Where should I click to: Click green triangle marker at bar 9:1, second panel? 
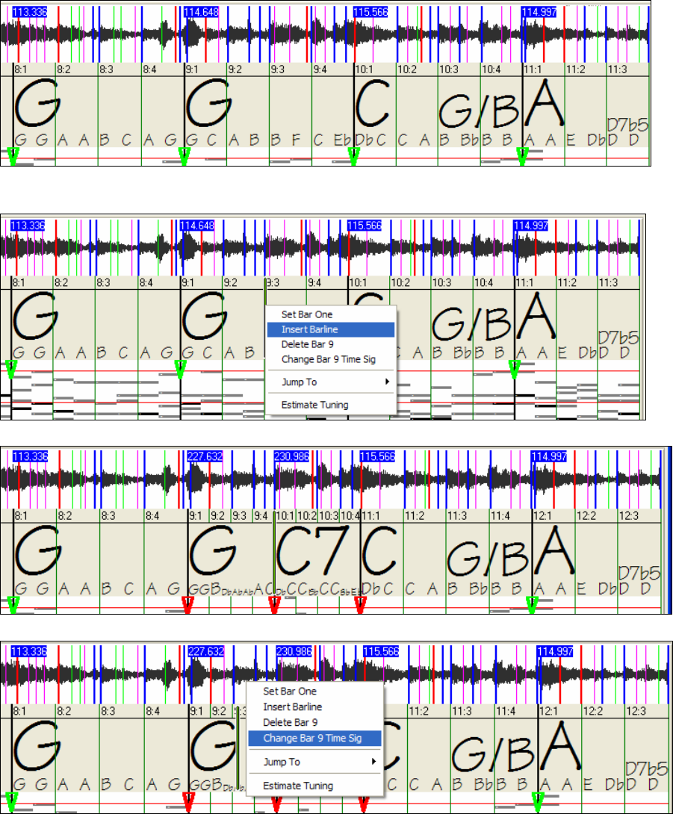[180, 369]
